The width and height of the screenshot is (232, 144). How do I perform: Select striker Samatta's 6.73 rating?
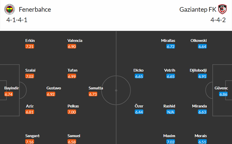93,94
